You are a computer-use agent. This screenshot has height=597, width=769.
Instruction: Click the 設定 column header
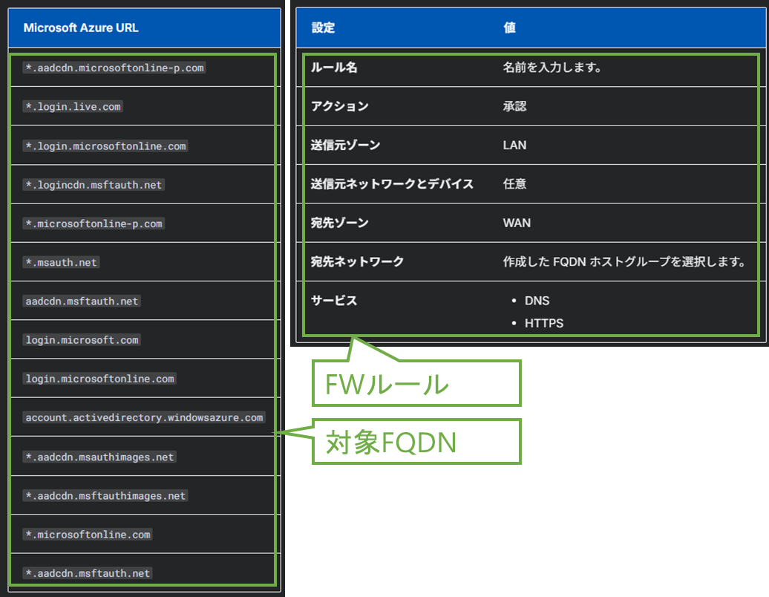coord(323,28)
